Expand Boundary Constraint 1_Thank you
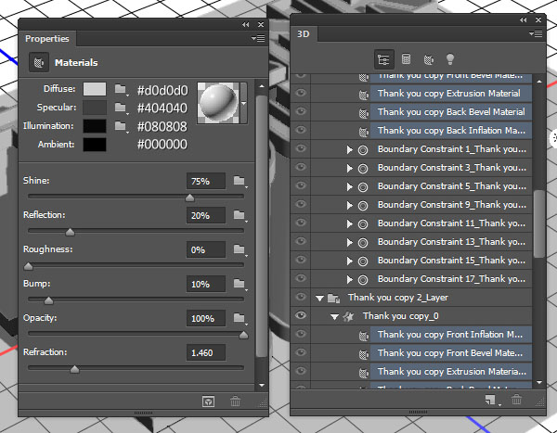557x433 pixels. tap(350, 150)
